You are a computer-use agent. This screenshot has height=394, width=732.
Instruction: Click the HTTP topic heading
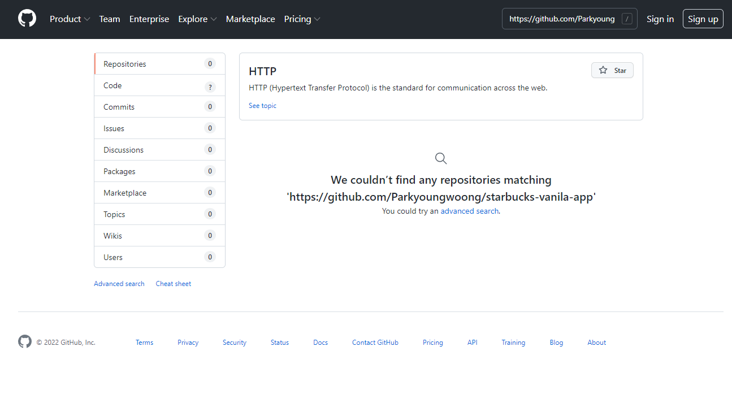coord(262,71)
